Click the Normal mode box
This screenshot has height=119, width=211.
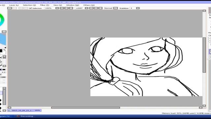pyautogui.click(x=108, y=8)
